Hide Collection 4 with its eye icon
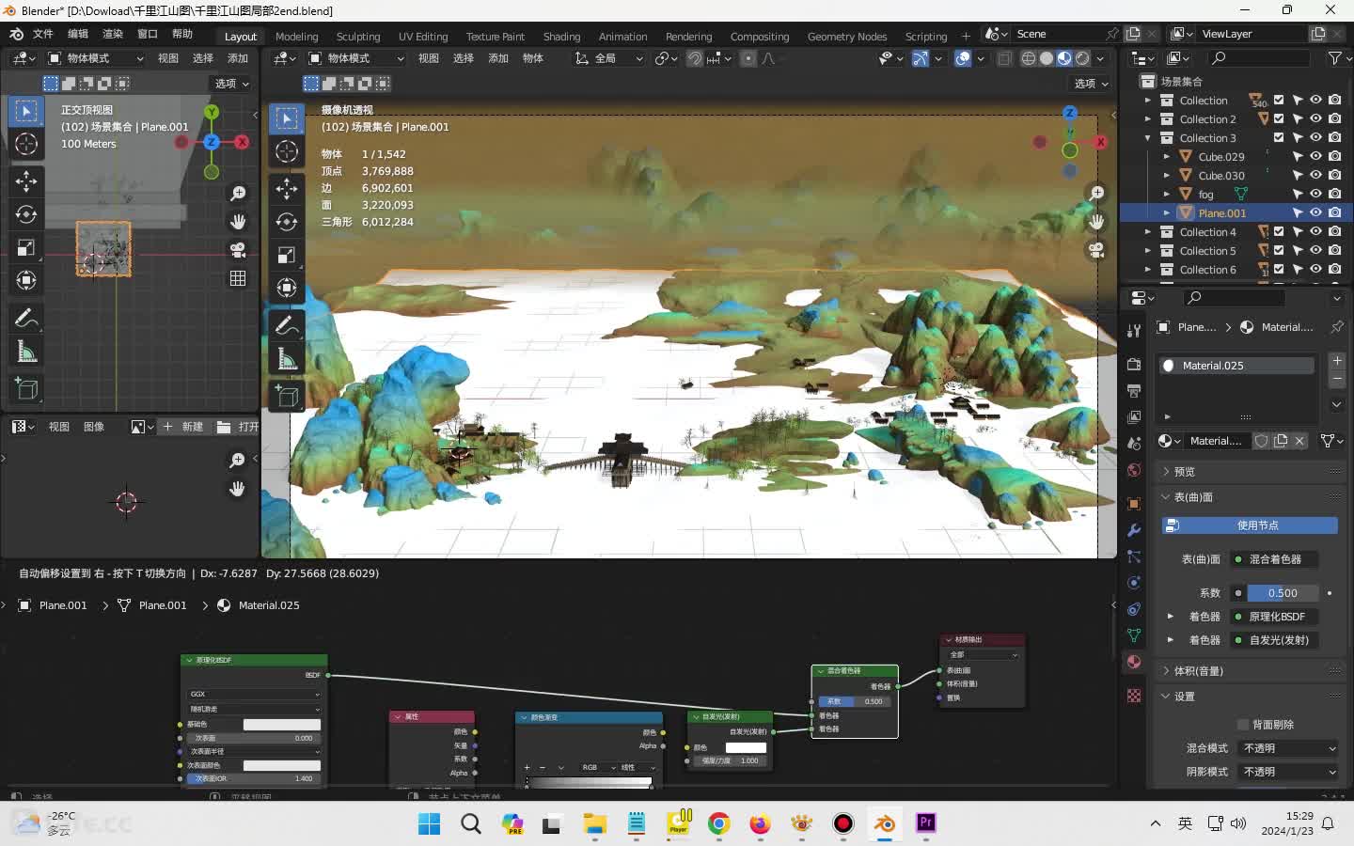This screenshot has width=1354, height=846. 1316,232
